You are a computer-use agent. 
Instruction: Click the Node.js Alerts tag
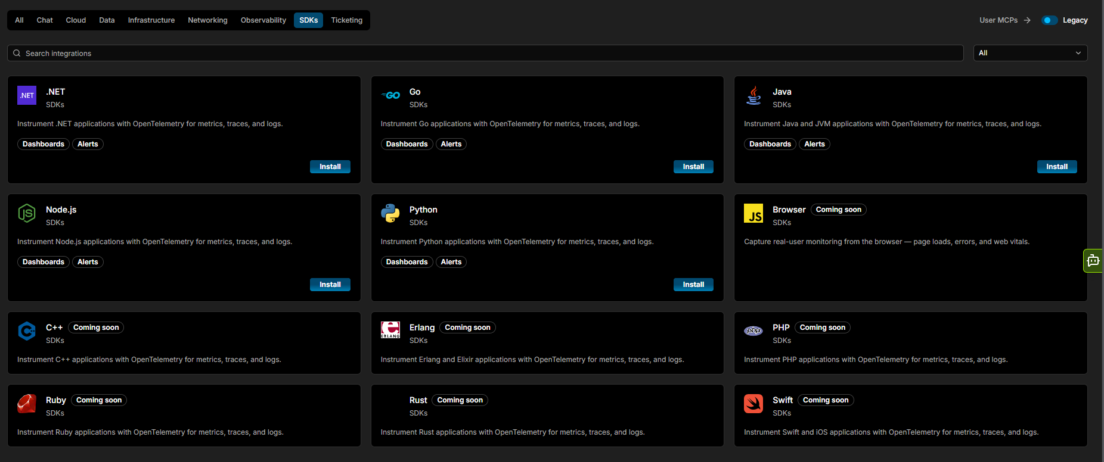pos(88,262)
